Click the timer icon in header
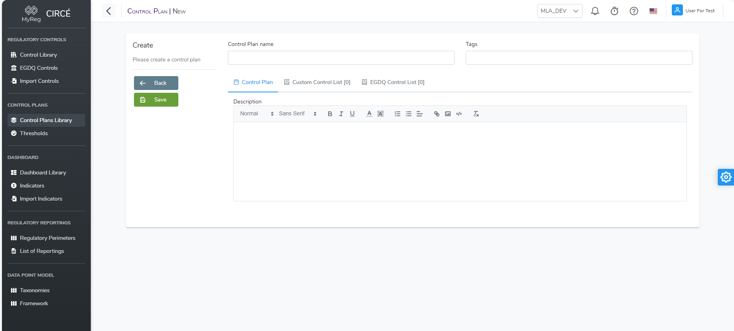Screen dimensions: 734x331 pos(614,11)
